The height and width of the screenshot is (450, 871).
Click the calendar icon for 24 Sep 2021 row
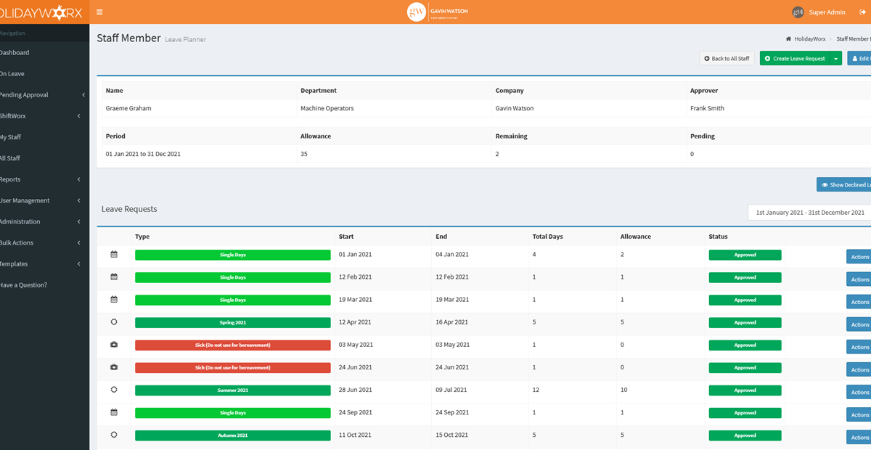pyautogui.click(x=114, y=412)
